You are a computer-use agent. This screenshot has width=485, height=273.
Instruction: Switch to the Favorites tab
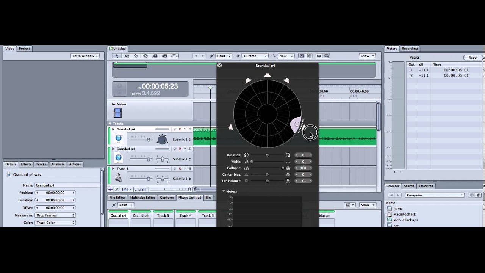(426, 186)
